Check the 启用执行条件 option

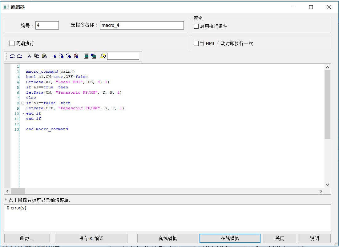(196, 26)
